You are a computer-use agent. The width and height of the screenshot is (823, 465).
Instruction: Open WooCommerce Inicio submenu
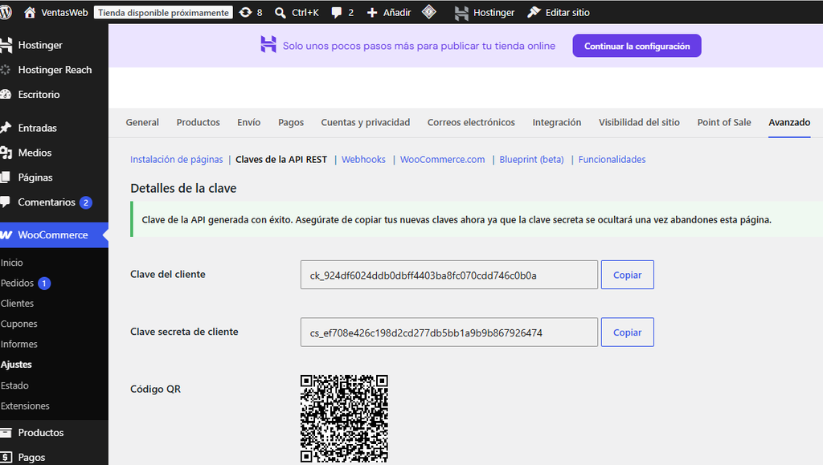tap(11, 263)
